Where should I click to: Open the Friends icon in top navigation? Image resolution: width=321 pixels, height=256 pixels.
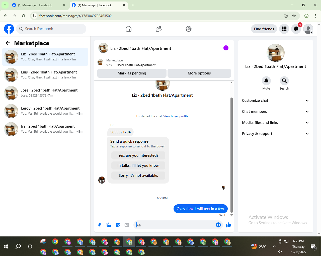coord(159,29)
